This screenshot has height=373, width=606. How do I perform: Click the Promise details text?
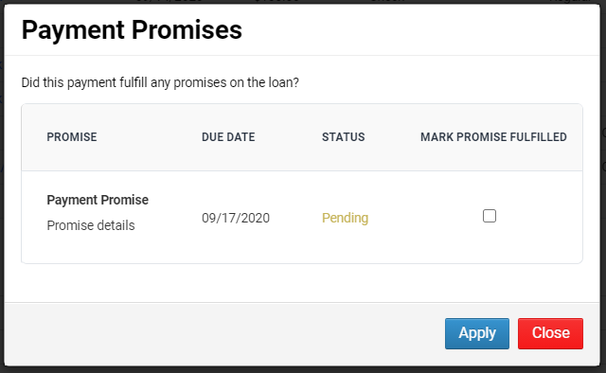(x=91, y=225)
